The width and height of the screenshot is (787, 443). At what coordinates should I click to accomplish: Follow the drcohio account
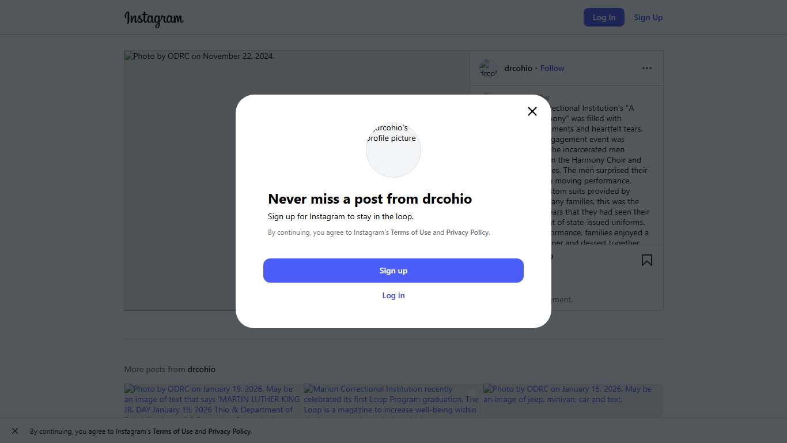pyautogui.click(x=552, y=68)
